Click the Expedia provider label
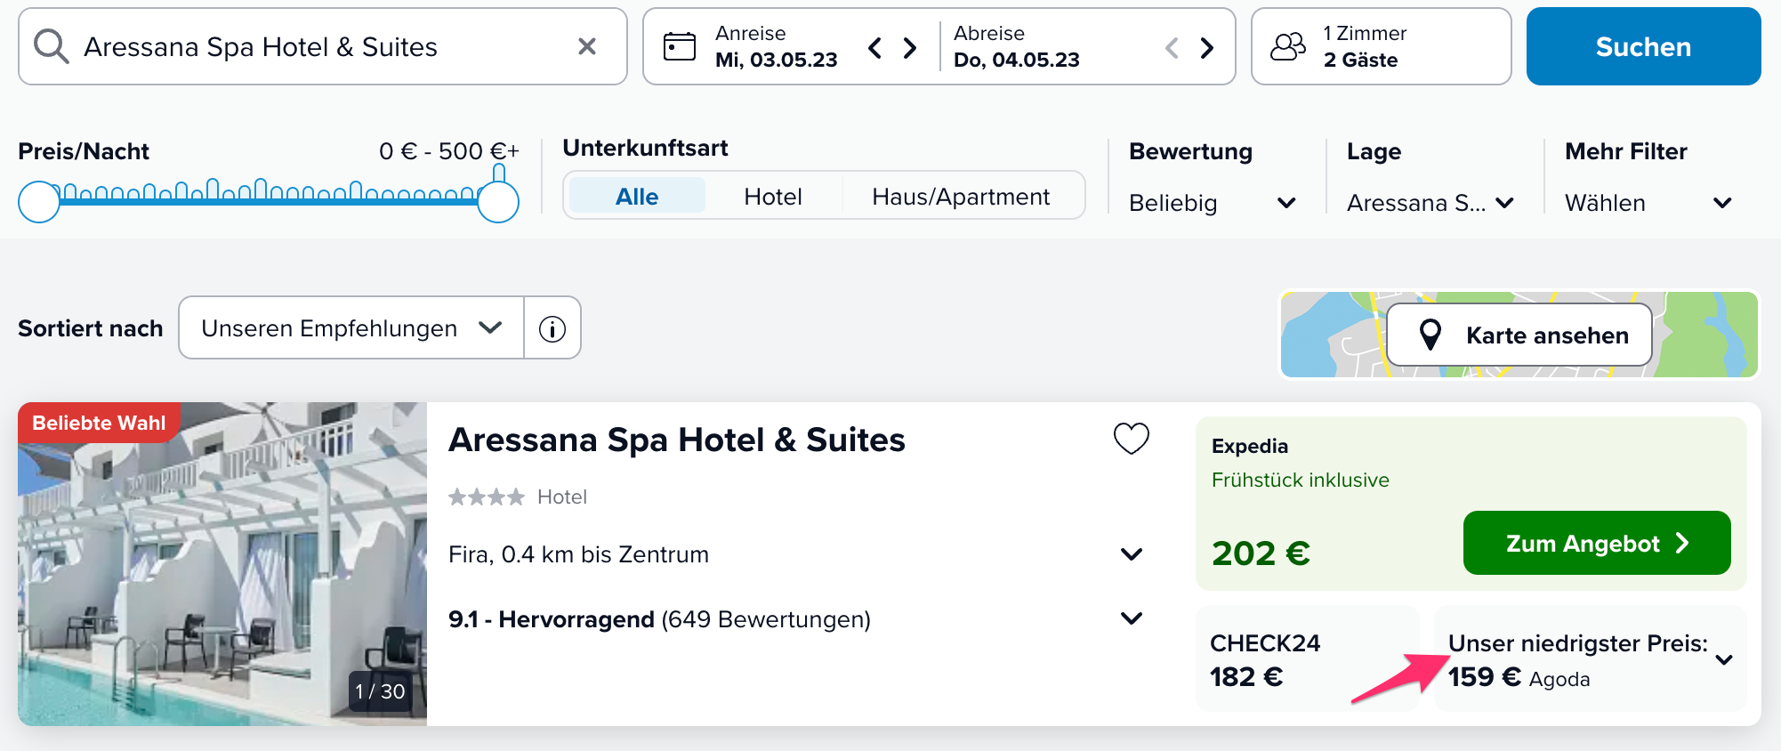This screenshot has height=751, width=1781. point(1250,446)
